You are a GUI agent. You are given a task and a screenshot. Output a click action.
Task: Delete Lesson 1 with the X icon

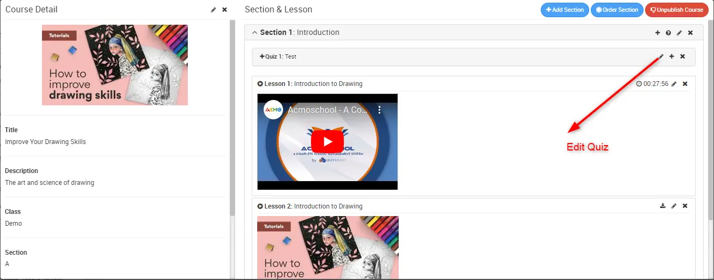click(685, 84)
